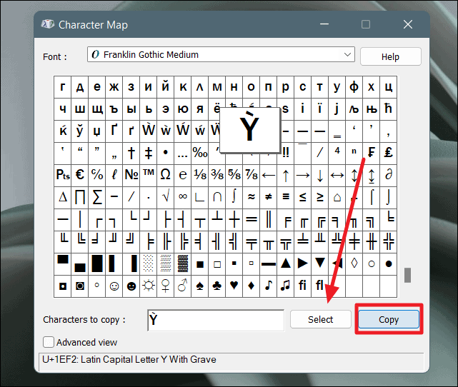Select the black up-pointing triangle ▲ character
The image size is (458, 387).
[286, 264]
